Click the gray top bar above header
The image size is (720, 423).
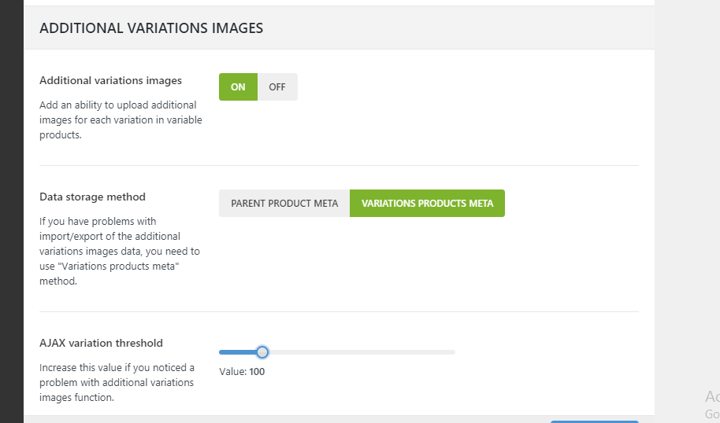[339, 2]
